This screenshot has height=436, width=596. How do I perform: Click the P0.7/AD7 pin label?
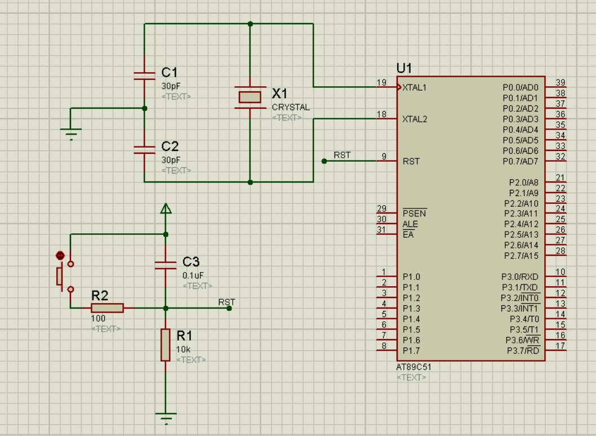[x=521, y=161]
